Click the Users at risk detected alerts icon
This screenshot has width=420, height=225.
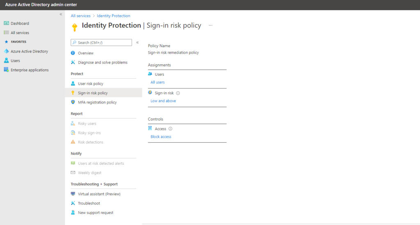click(73, 163)
